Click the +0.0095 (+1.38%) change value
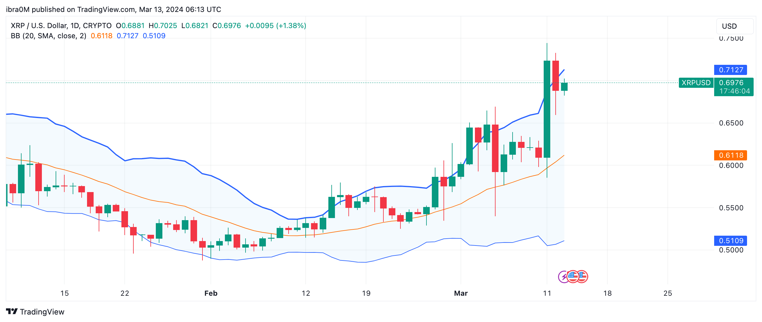762x322 pixels. coord(275,26)
